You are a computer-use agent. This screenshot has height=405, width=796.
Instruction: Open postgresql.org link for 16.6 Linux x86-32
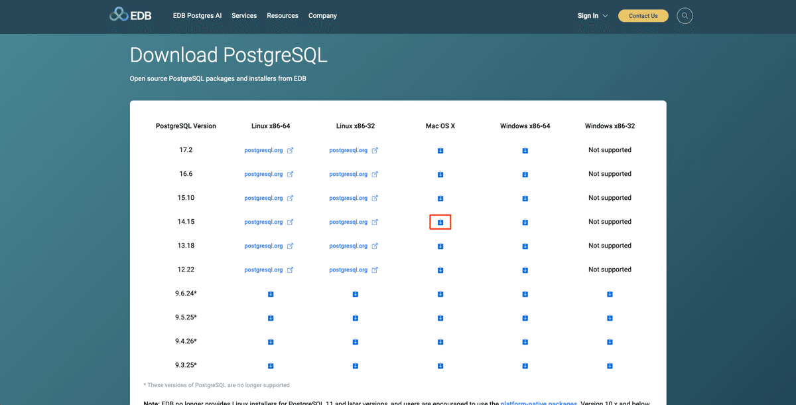(x=354, y=174)
